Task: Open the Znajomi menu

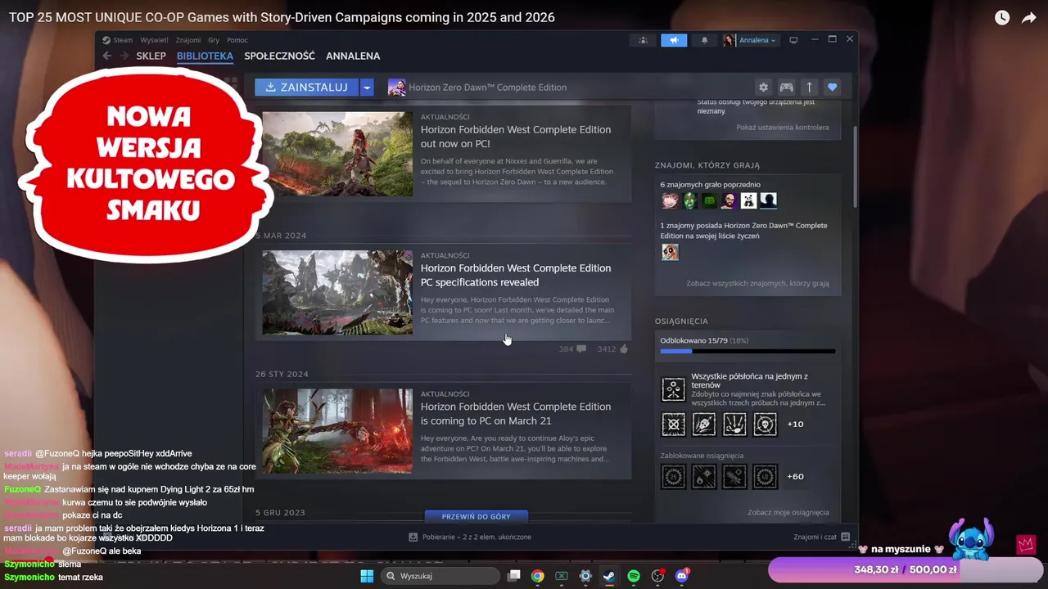Action: [x=188, y=40]
